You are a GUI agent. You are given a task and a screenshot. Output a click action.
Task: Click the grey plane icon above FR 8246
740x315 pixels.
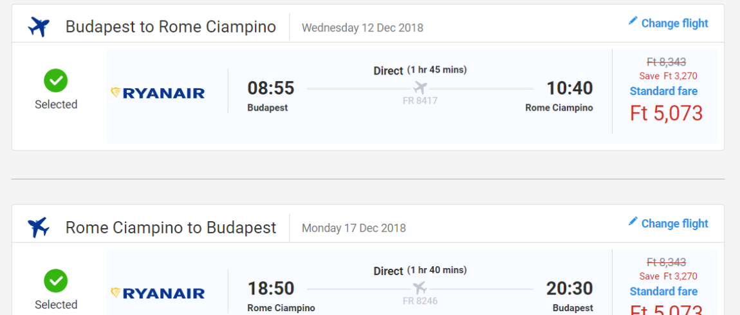pyautogui.click(x=420, y=287)
